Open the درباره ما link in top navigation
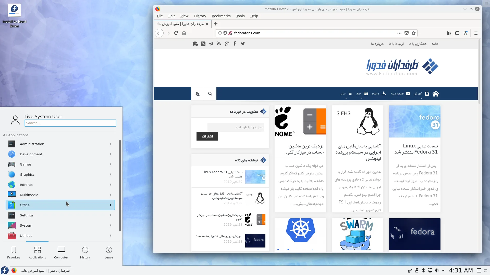Image resolution: width=490 pixels, height=275 pixels. pyautogui.click(x=377, y=44)
